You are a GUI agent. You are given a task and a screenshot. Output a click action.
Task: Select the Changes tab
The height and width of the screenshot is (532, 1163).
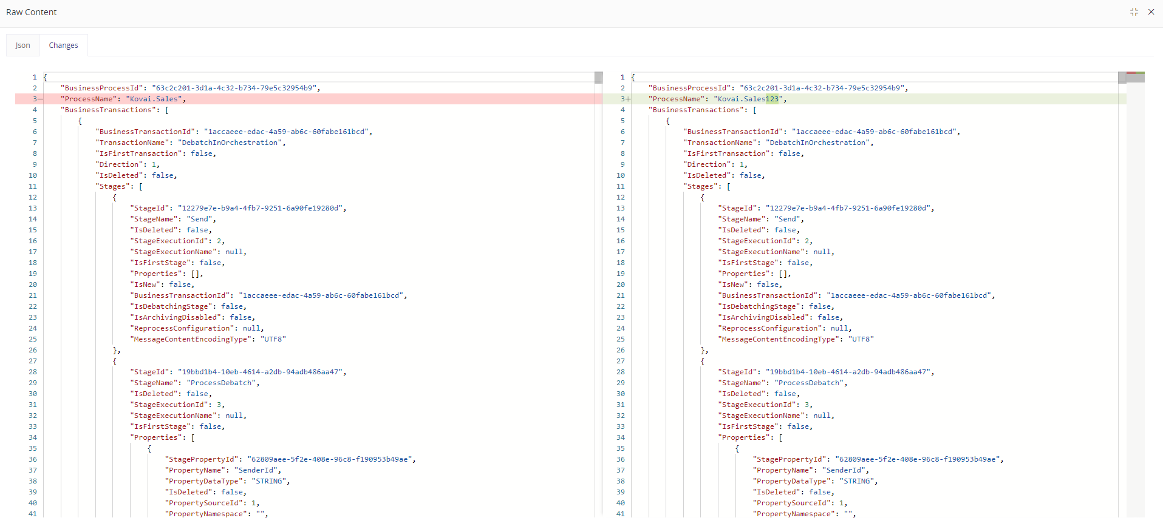click(64, 45)
